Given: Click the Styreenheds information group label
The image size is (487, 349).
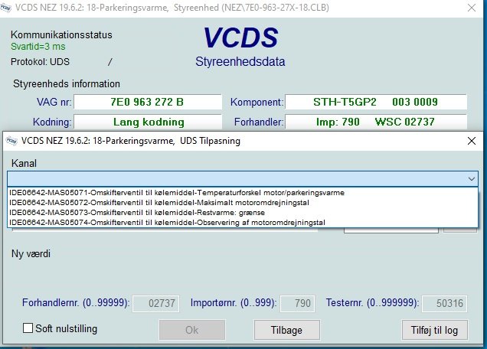Looking at the screenshot, I should tap(67, 84).
